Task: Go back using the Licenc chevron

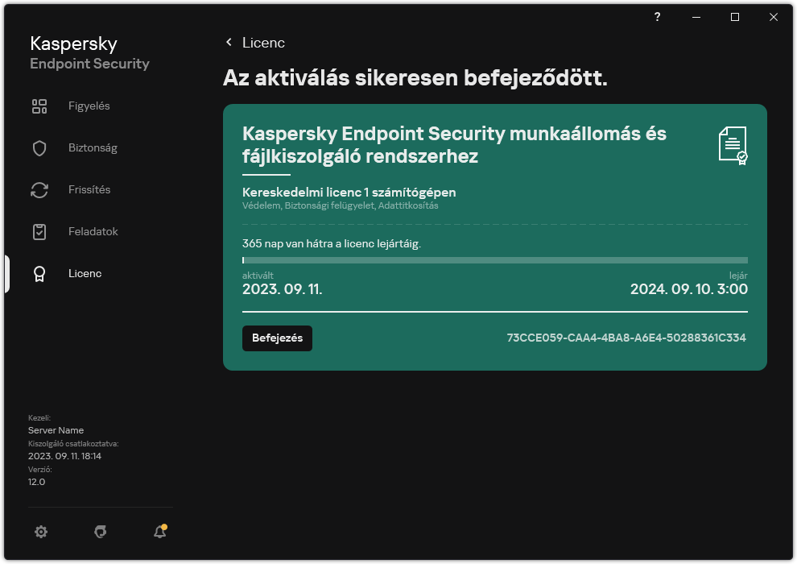Action: [x=229, y=43]
